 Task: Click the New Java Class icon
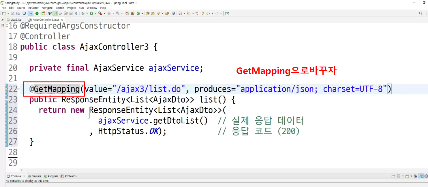[x=138, y=13]
